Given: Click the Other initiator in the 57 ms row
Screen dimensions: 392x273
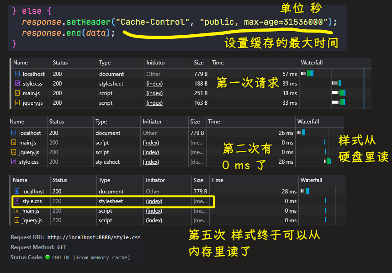Looking at the screenshot, I should click(x=153, y=74).
